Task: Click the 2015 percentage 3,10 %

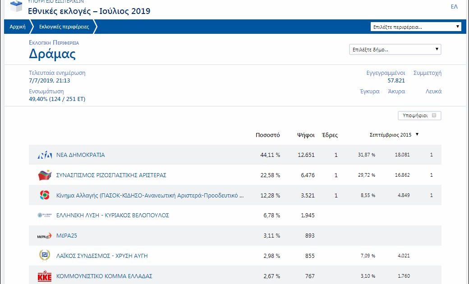Action: [368, 276]
